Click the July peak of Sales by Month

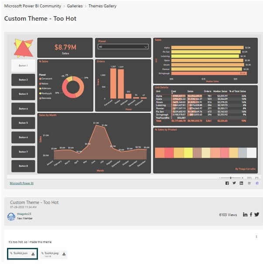105,127
